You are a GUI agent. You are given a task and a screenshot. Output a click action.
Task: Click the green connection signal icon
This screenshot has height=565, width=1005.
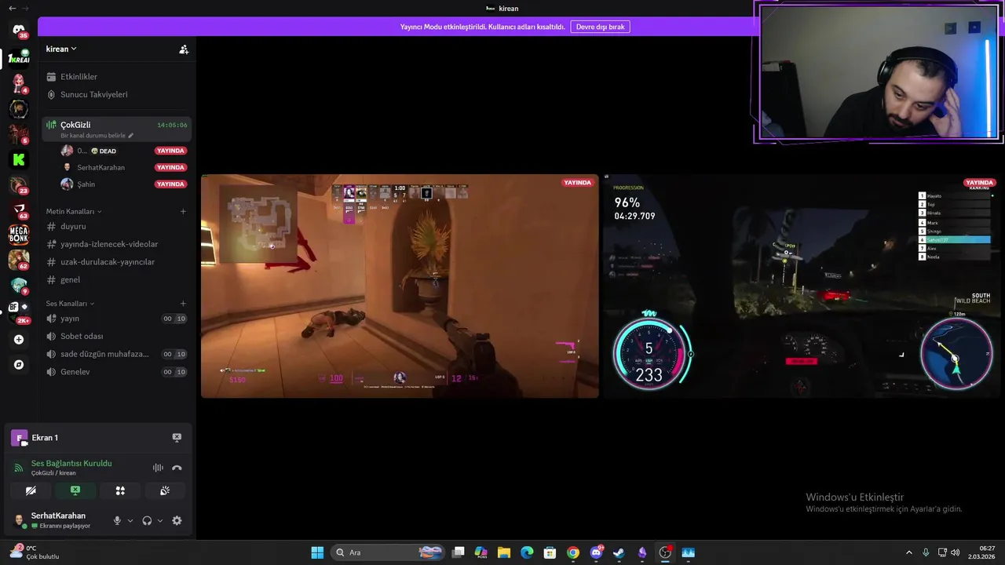tap(19, 468)
